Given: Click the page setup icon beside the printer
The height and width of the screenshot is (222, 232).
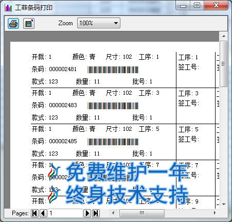Looking at the screenshot, I should point(29,23).
